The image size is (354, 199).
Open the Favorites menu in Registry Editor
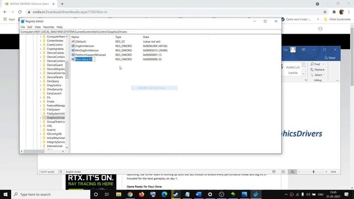click(49, 27)
